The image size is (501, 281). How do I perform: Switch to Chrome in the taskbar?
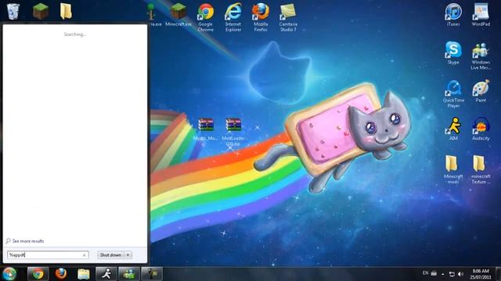pyautogui.click(x=38, y=274)
